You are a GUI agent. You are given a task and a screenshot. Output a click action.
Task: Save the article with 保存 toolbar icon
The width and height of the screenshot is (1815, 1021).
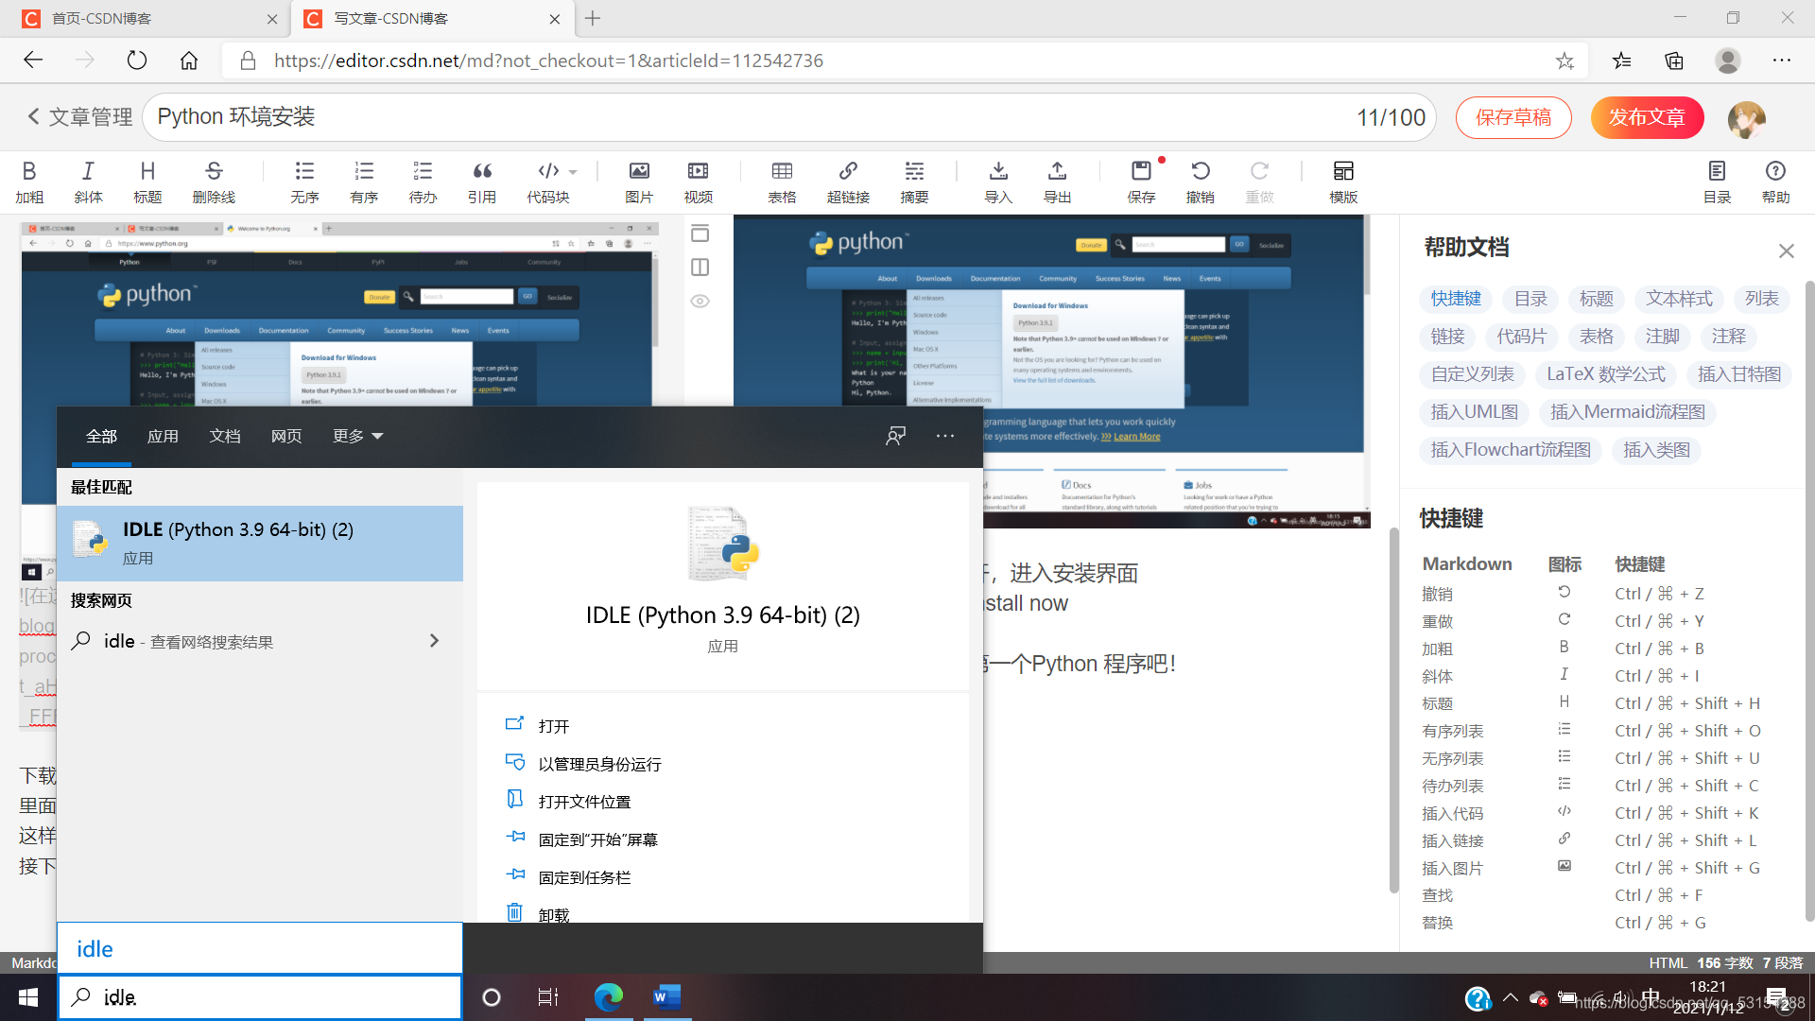tap(1141, 182)
